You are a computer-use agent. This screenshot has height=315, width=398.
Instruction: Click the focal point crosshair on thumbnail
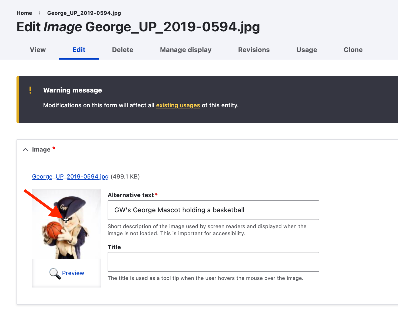[66, 220]
